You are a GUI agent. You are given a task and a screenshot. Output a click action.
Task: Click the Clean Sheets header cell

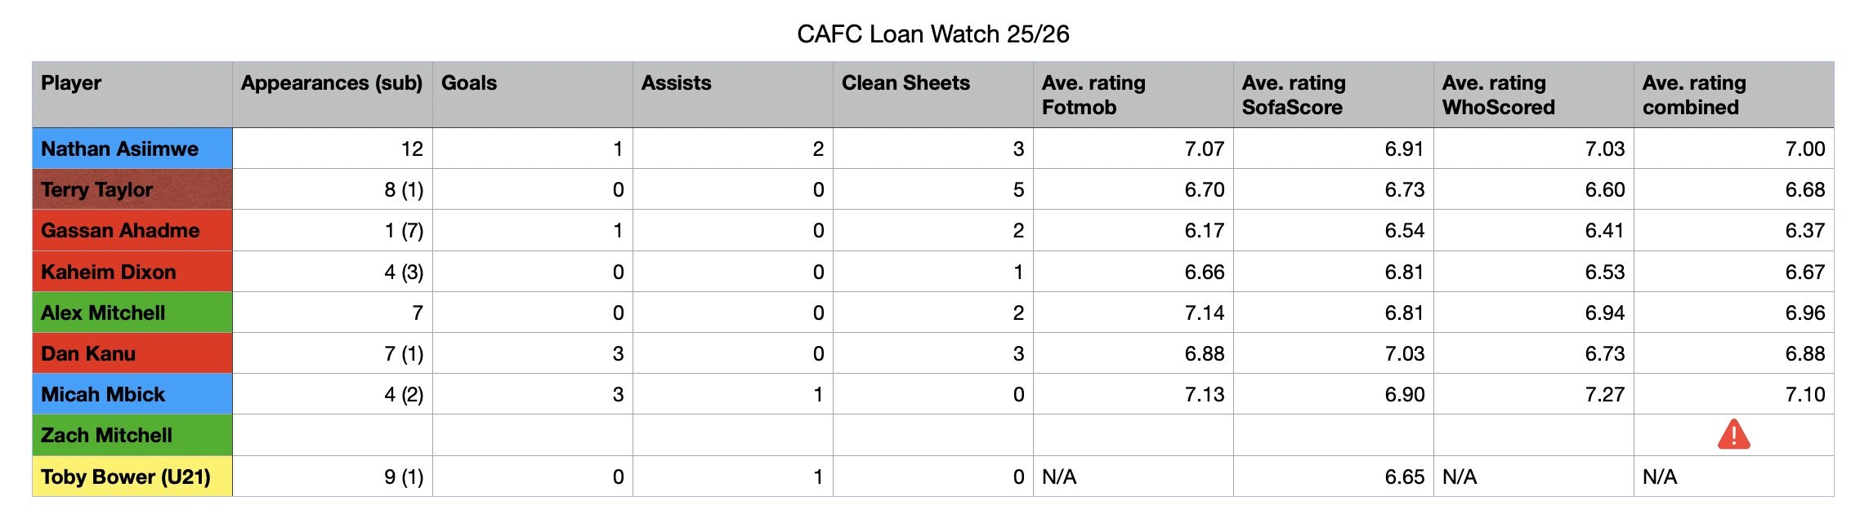click(933, 95)
